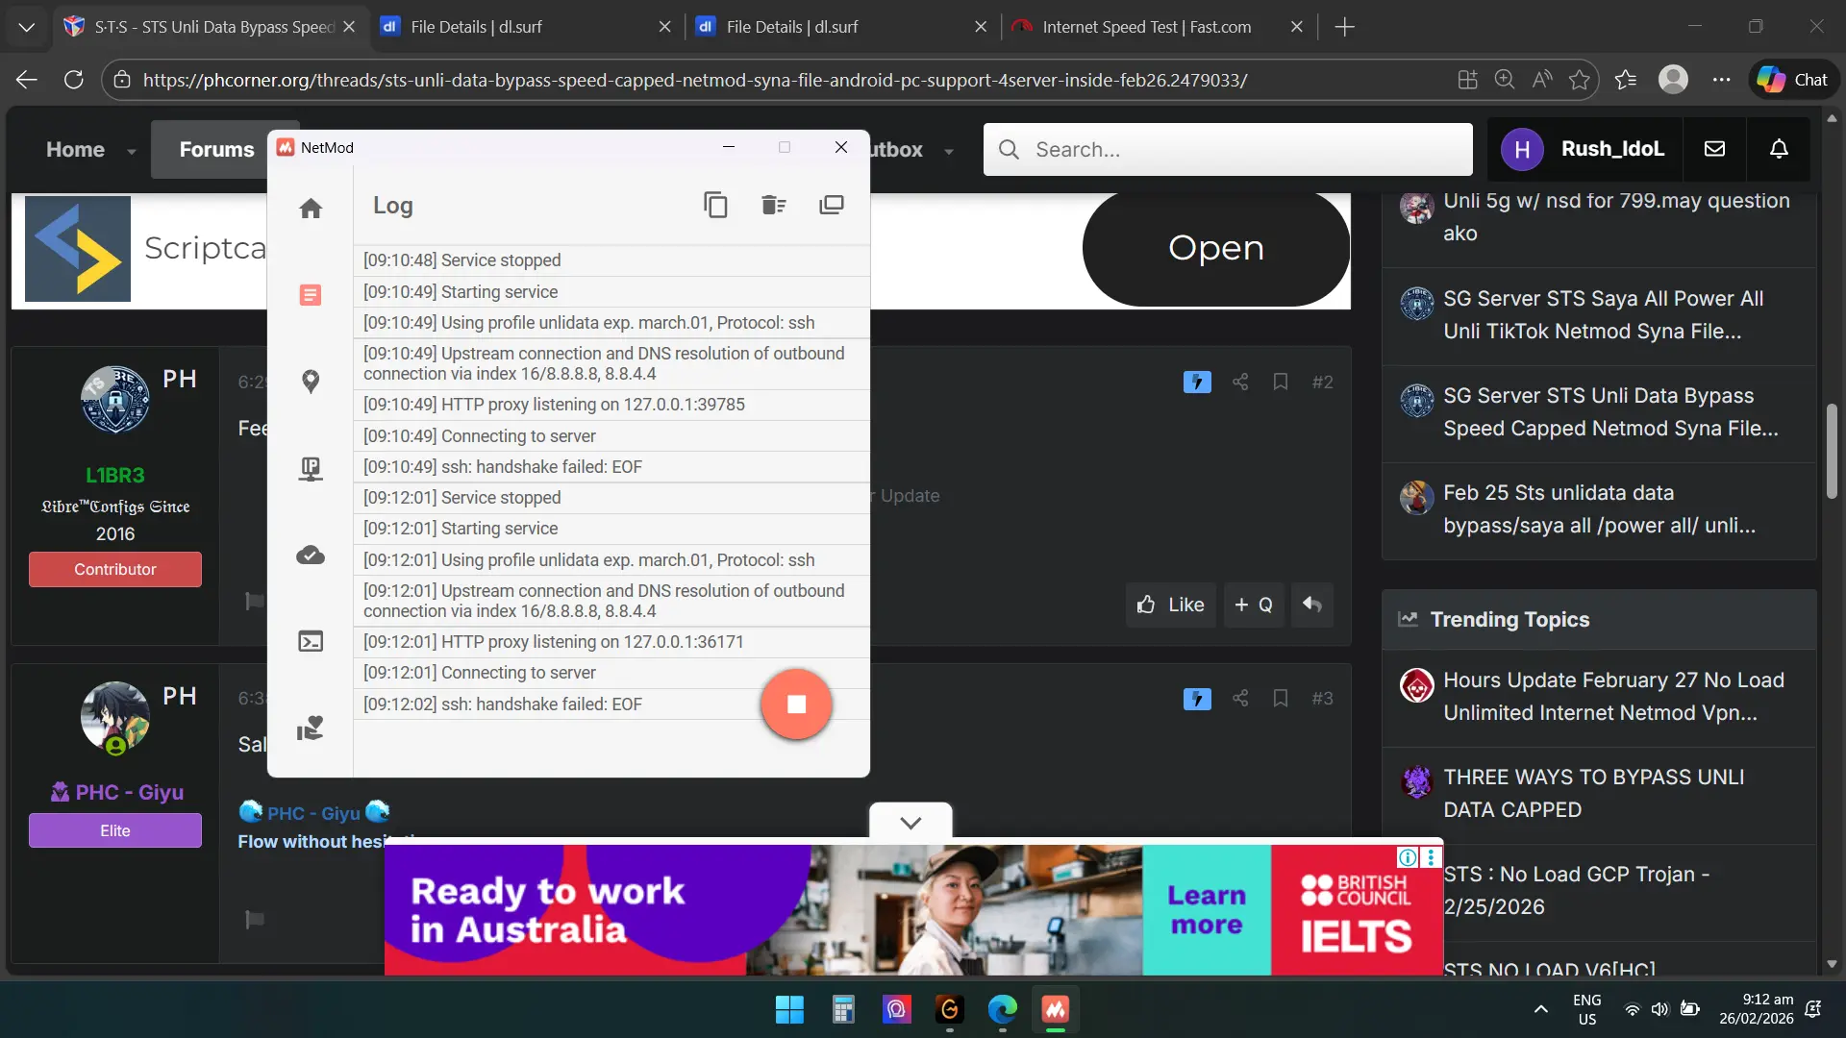Expand Chatbox menu dropdown arrow
Image resolution: width=1846 pixels, height=1038 pixels.
(x=949, y=152)
